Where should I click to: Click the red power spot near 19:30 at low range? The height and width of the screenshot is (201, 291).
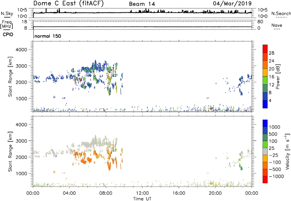[211, 108]
